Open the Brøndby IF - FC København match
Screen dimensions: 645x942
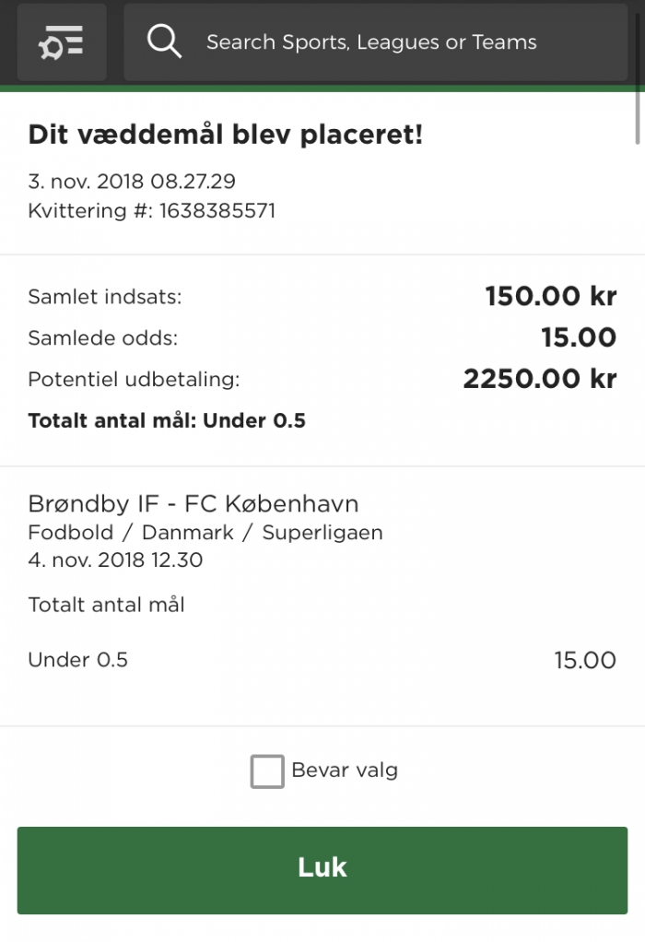click(x=193, y=504)
